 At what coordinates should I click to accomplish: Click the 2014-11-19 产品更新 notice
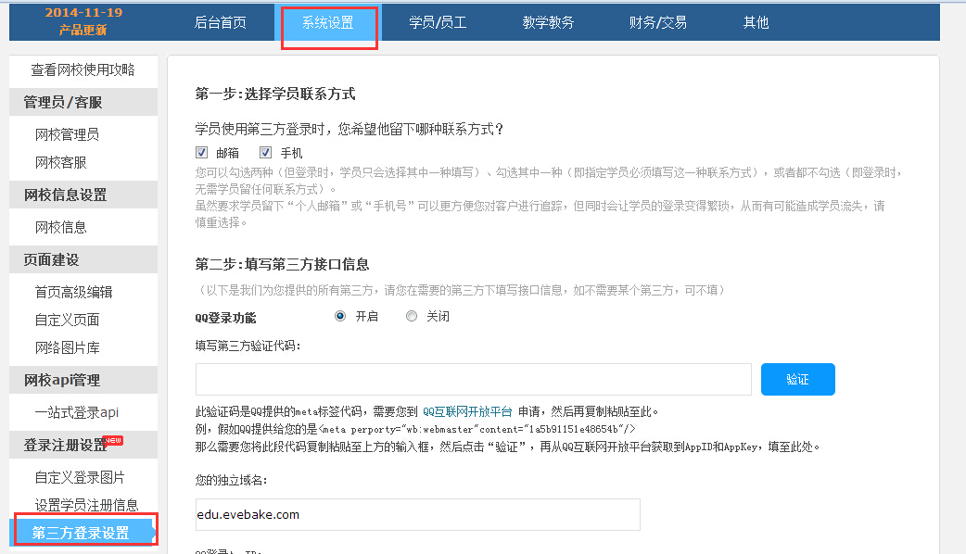83,21
